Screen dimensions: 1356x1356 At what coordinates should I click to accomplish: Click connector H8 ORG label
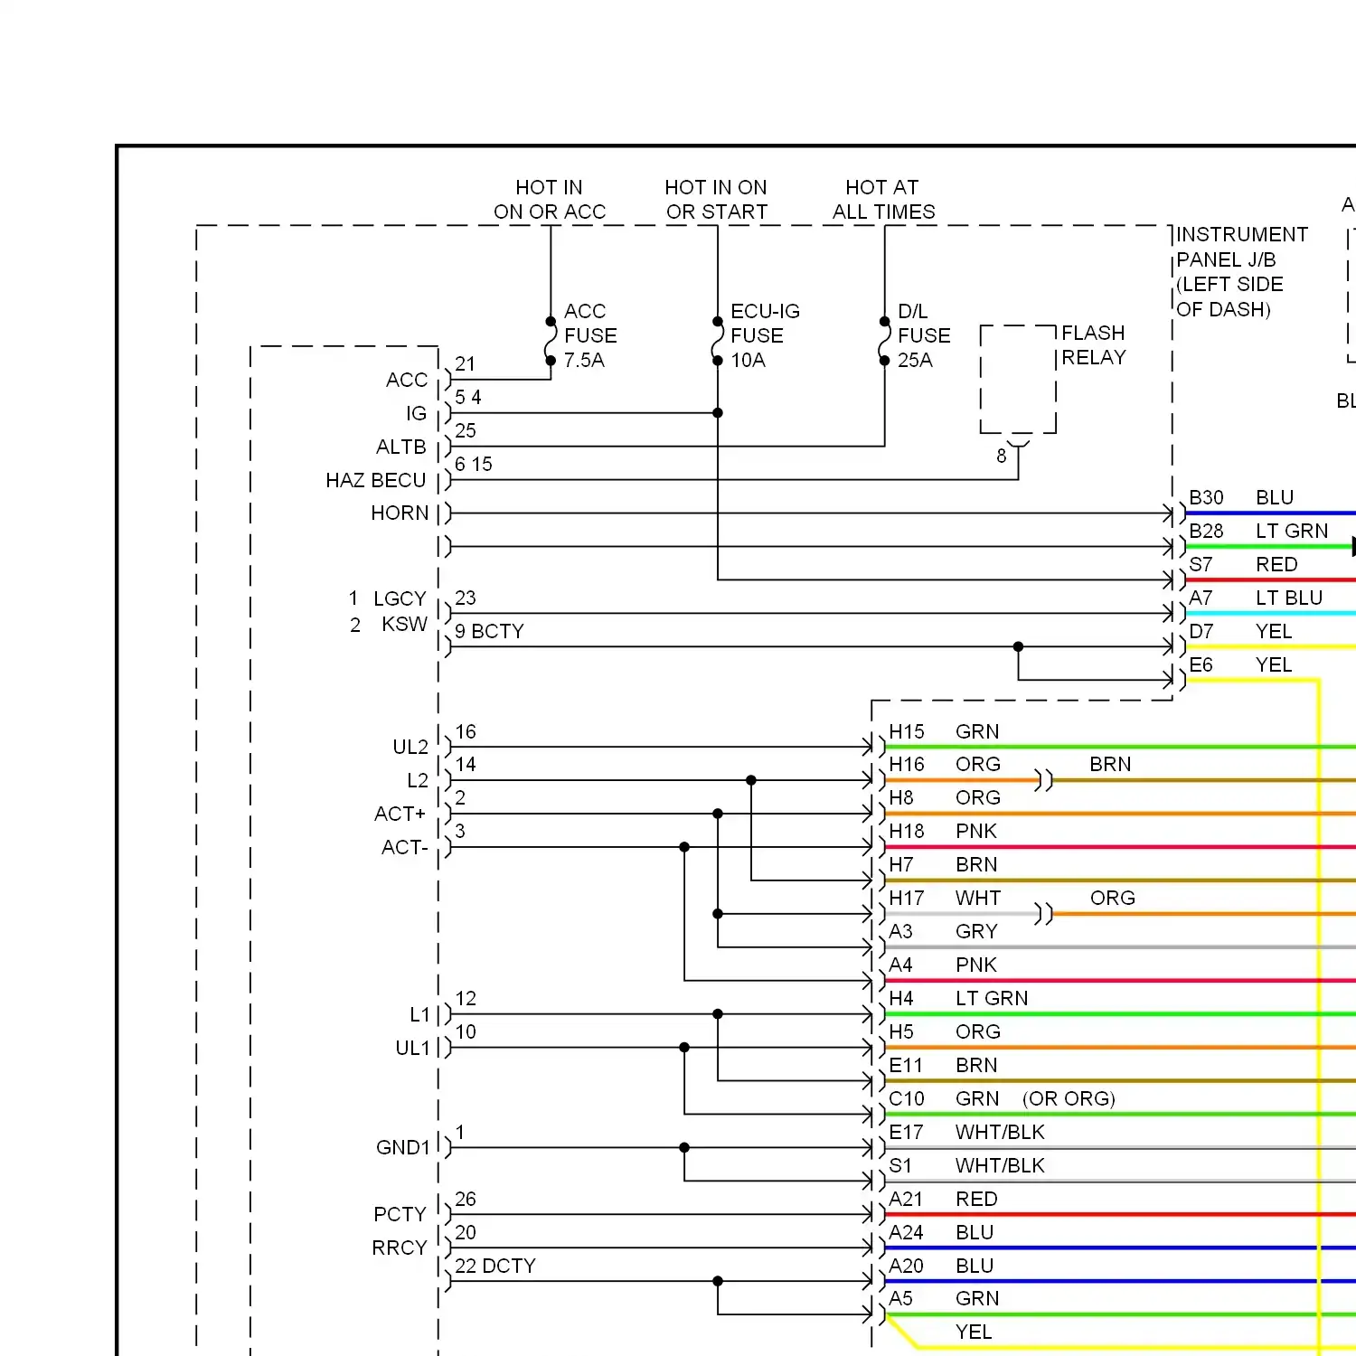945,797
